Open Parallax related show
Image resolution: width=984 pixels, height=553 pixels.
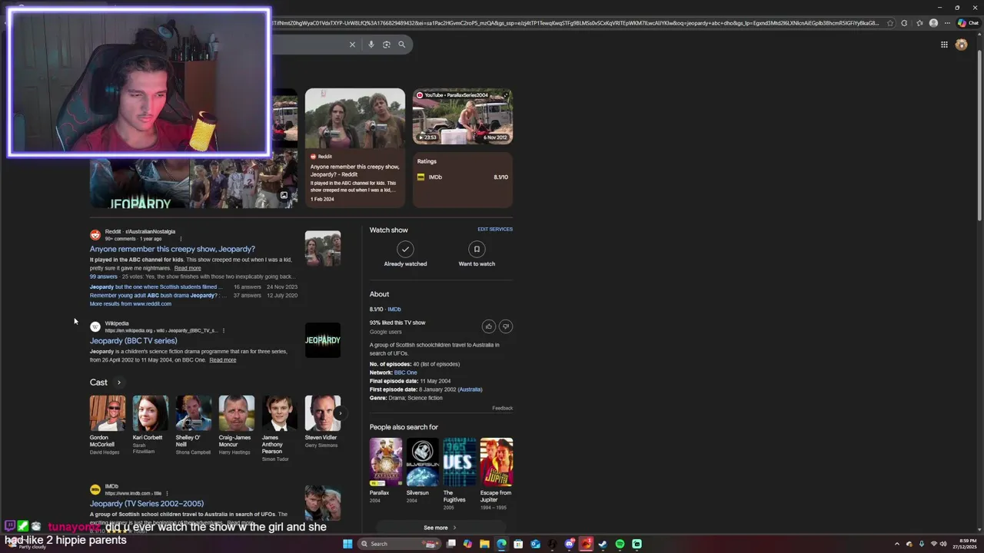[386, 470]
